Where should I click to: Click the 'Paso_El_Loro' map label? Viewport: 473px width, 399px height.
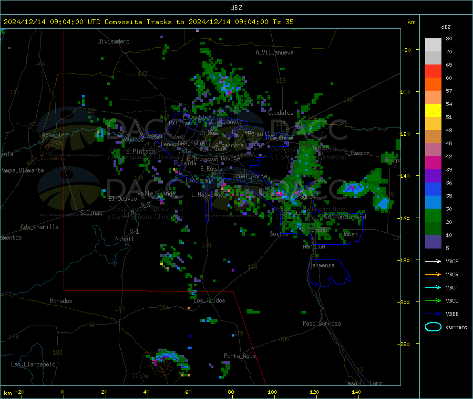click(363, 383)
